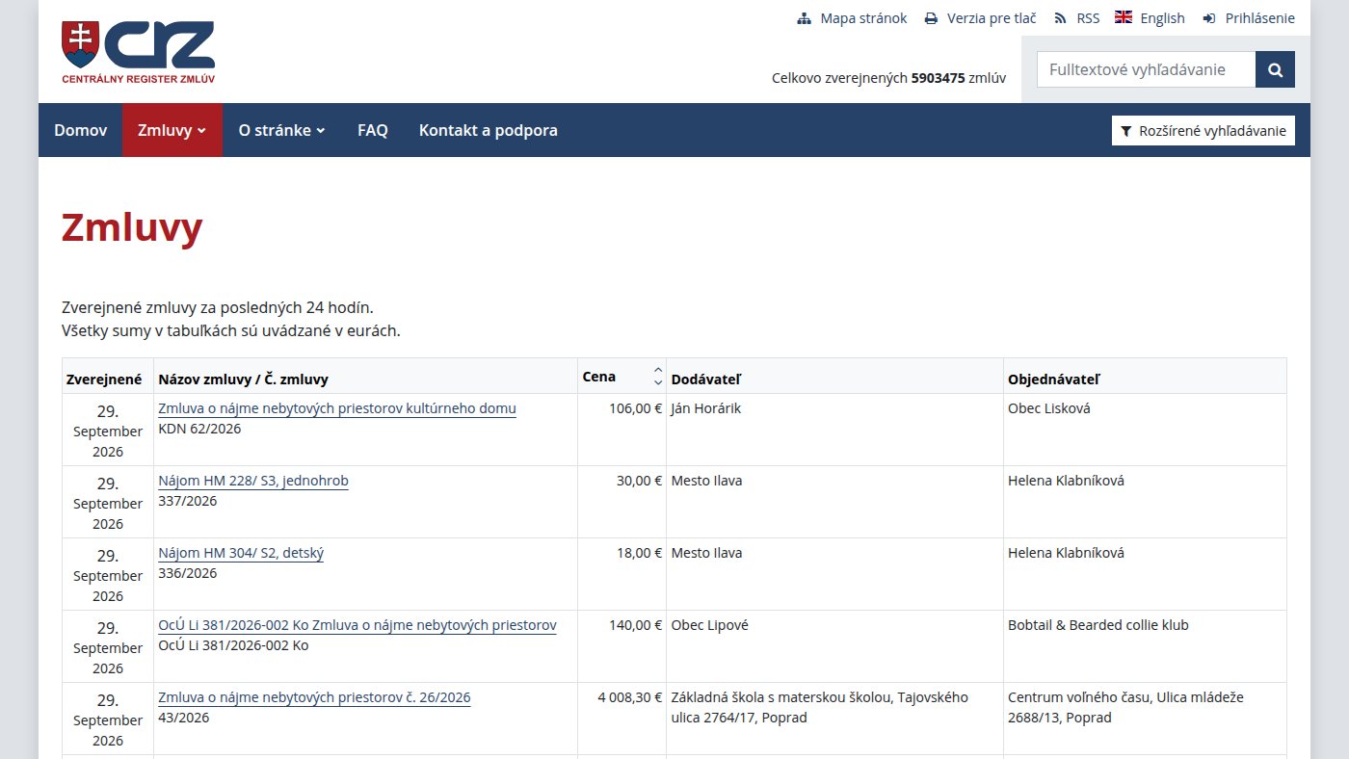Image resolution: width=1349 pixels, height=759 pixels.
Task: Switch language via English link
Action: point(1162,18)
